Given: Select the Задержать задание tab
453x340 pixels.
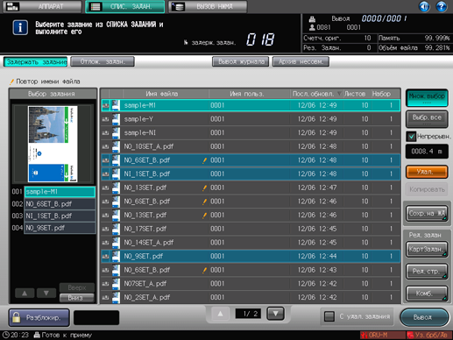Looking at the screenshot, I should click(35, 62).
